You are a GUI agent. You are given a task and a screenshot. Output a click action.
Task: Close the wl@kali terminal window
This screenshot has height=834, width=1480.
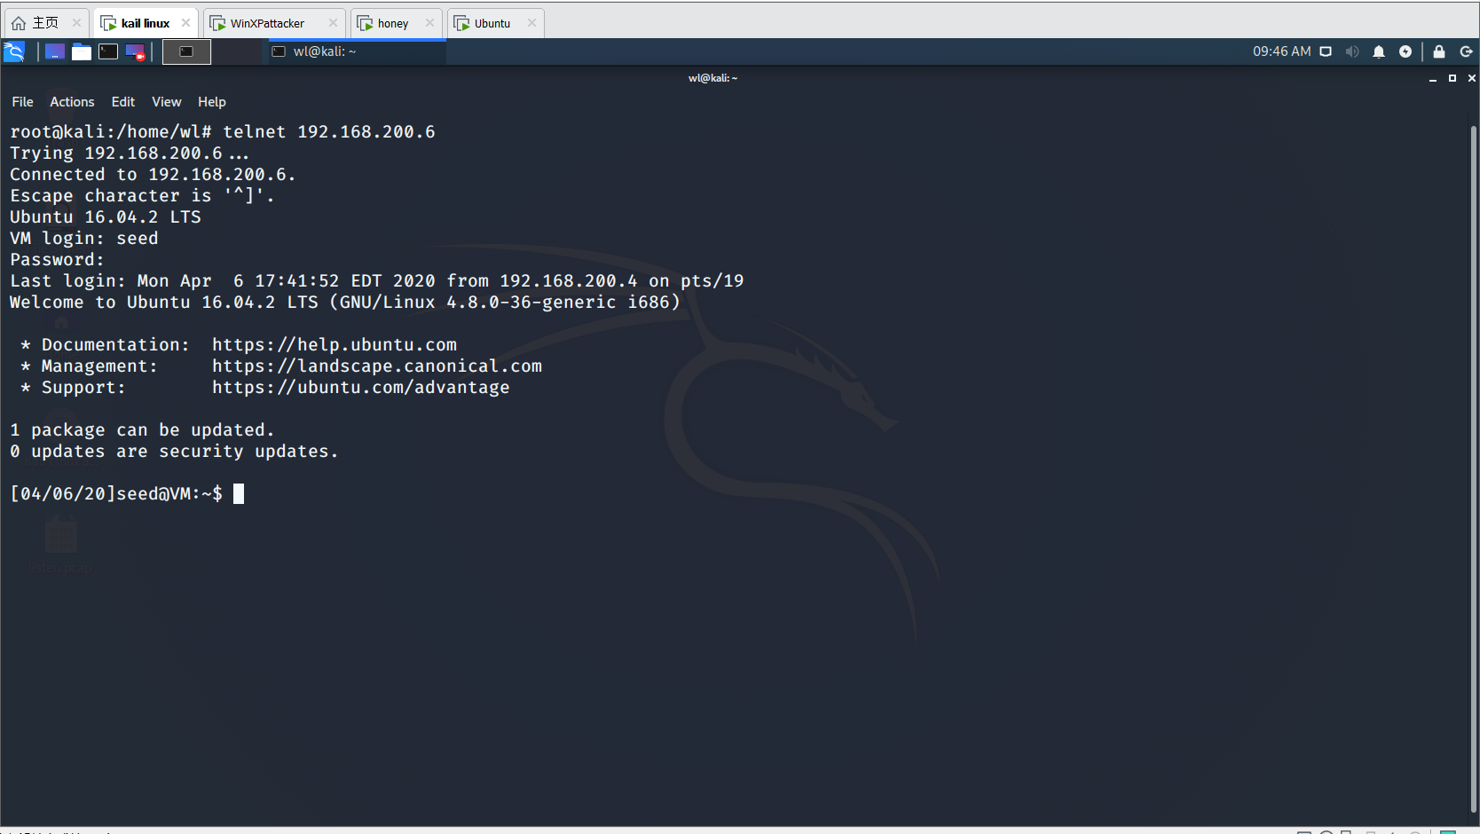1472,78
